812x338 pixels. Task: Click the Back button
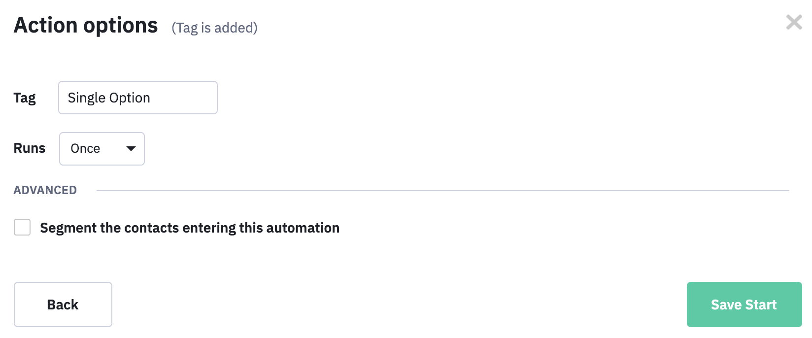pyautogui.click(x=63, y=304)
